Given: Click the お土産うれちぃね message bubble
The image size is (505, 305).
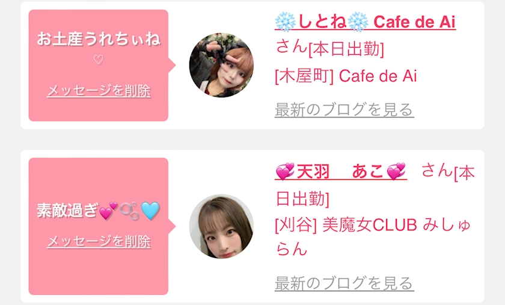Looking at the screenshot, I should pos(99,66).
